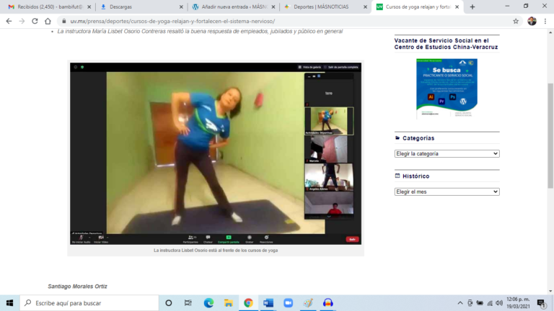Image resolution: width=554 pixels, height=311 pixels.
Task: Go forward to the next page
Action: point(22,21)
